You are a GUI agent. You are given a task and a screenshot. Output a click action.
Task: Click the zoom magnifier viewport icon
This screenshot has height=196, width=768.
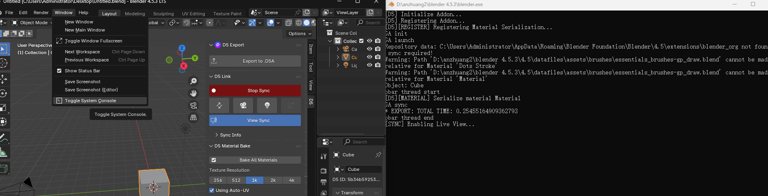click(x=193, y=81)
